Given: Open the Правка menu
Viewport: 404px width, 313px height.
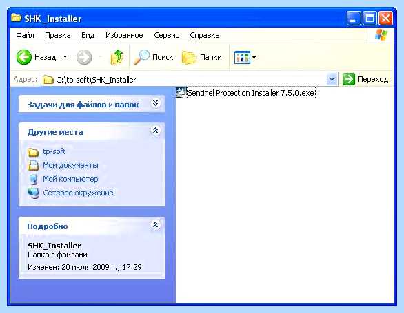Looking at the screenshot, I should [x=58, y=35].
